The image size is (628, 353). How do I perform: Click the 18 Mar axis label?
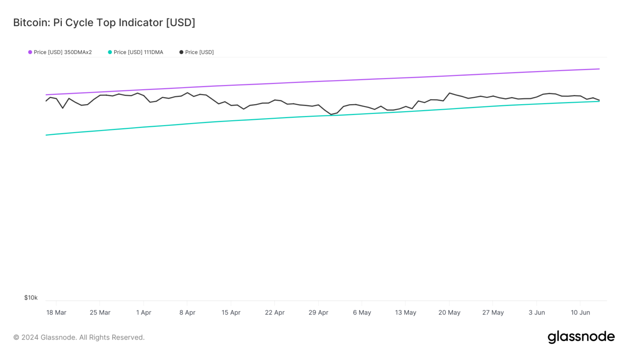(x=56, y=313)
